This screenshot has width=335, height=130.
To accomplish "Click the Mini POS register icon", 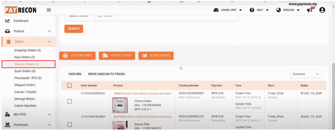I will pos(8,114).
